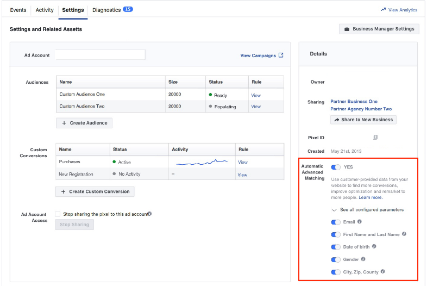This screenshot has width=427, height=286.
Task: Click info icon next to Gender
Action: tap(363, 259)
